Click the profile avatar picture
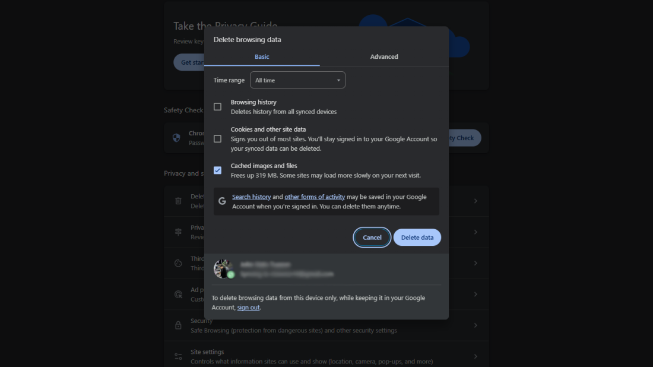 point(223,268)
